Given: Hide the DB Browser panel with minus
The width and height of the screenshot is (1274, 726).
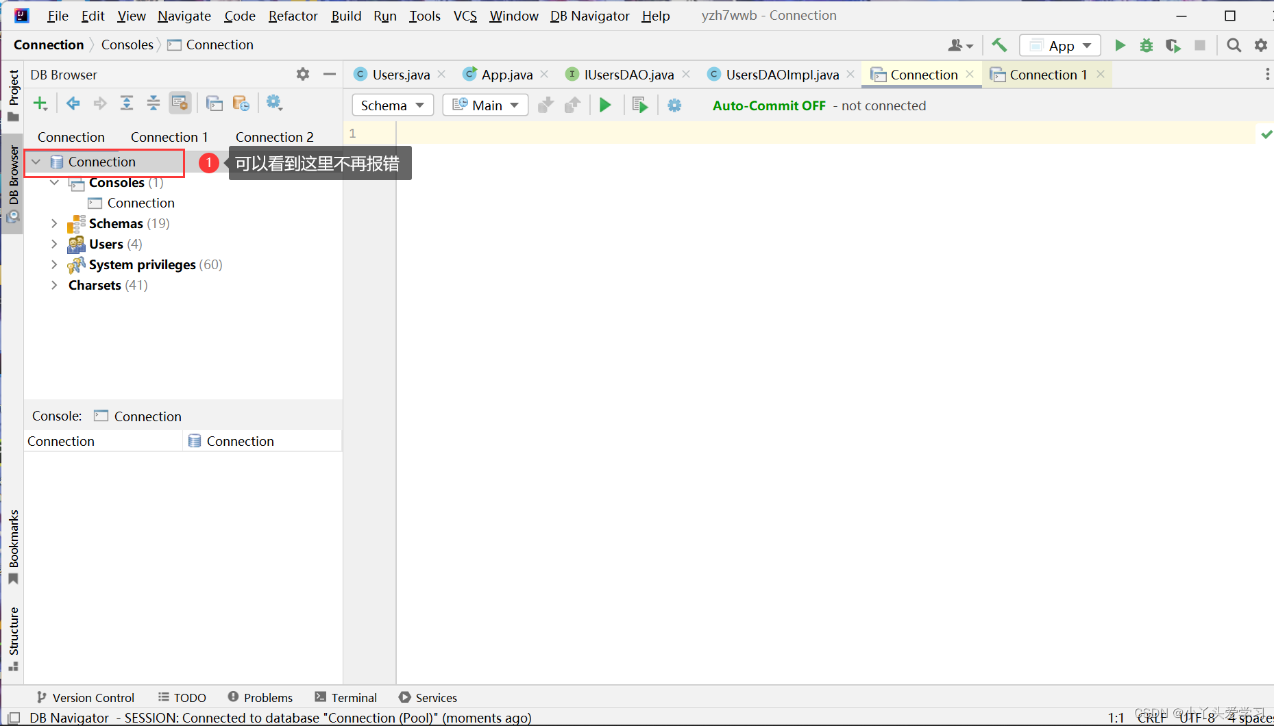Looking at the screenshot, I should [x=330, y=74].
